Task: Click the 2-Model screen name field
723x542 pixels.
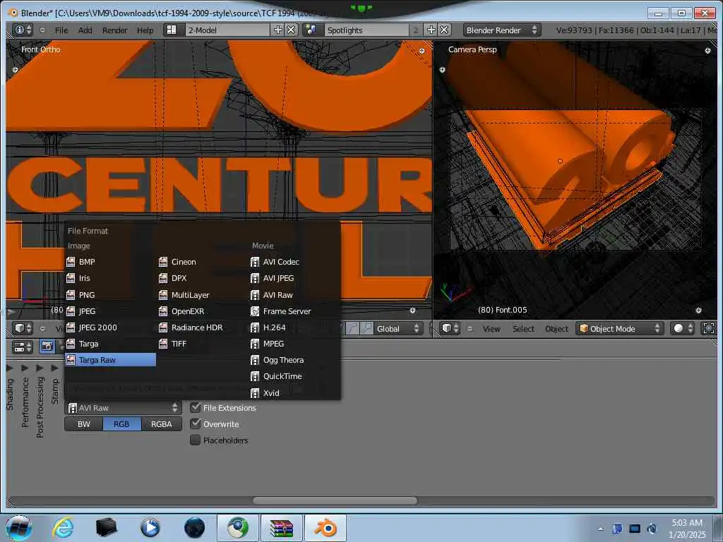Action: coord(228,30)
